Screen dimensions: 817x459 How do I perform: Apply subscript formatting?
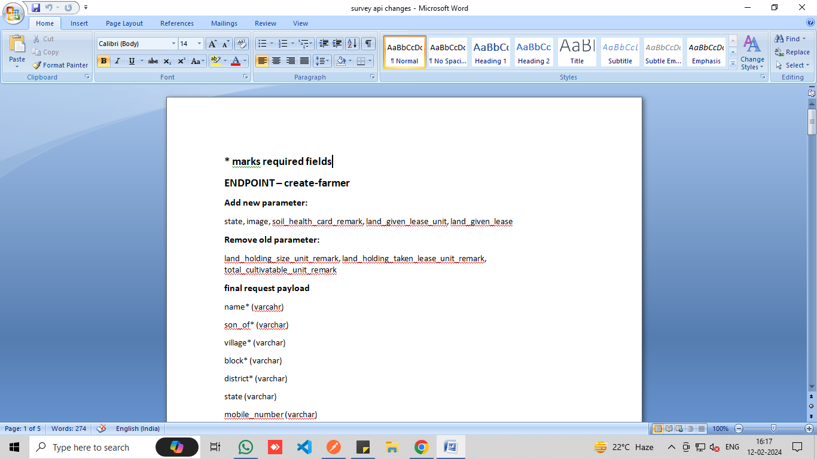point(167,61)
